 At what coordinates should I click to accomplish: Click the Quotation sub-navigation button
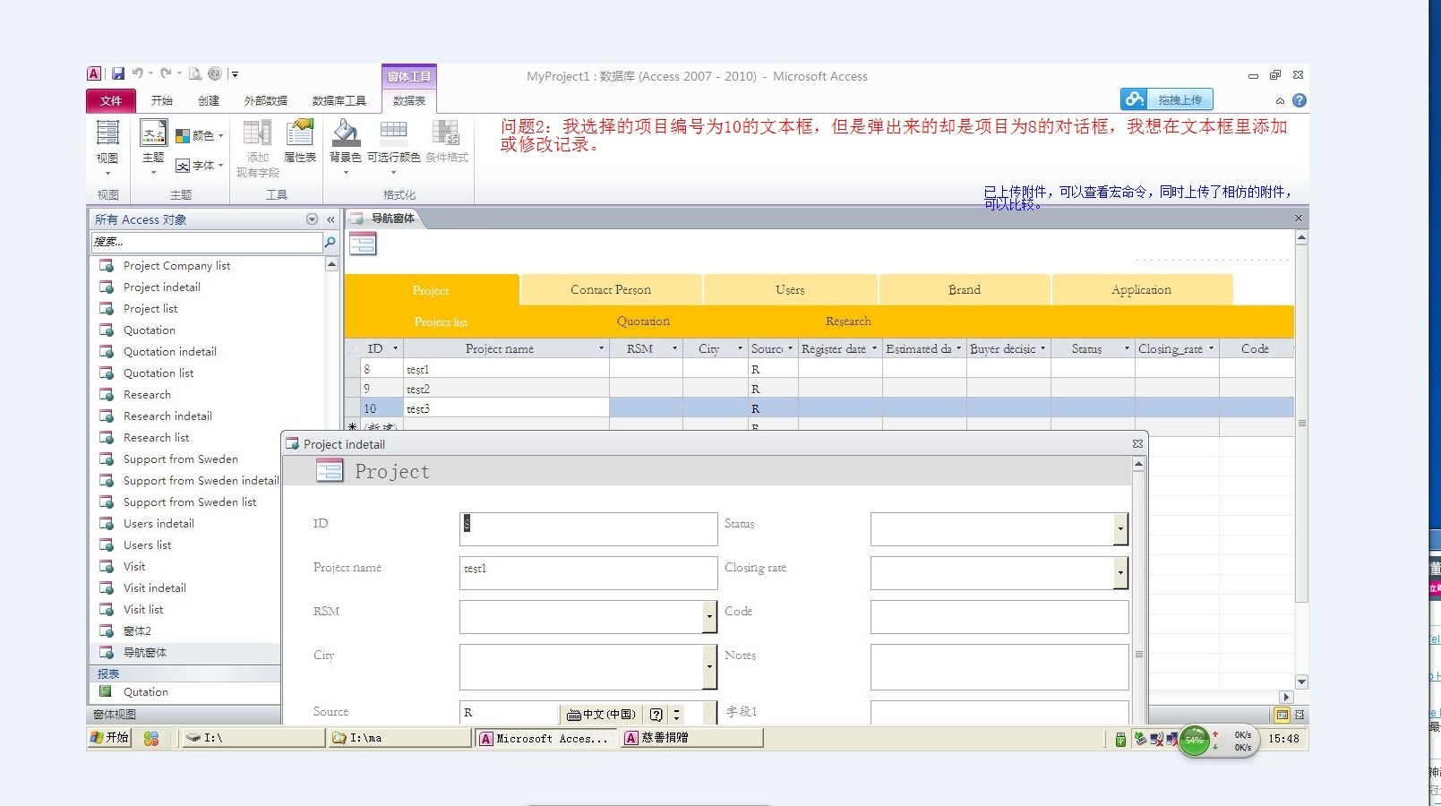pyautogui.click(x=643, y=322)
